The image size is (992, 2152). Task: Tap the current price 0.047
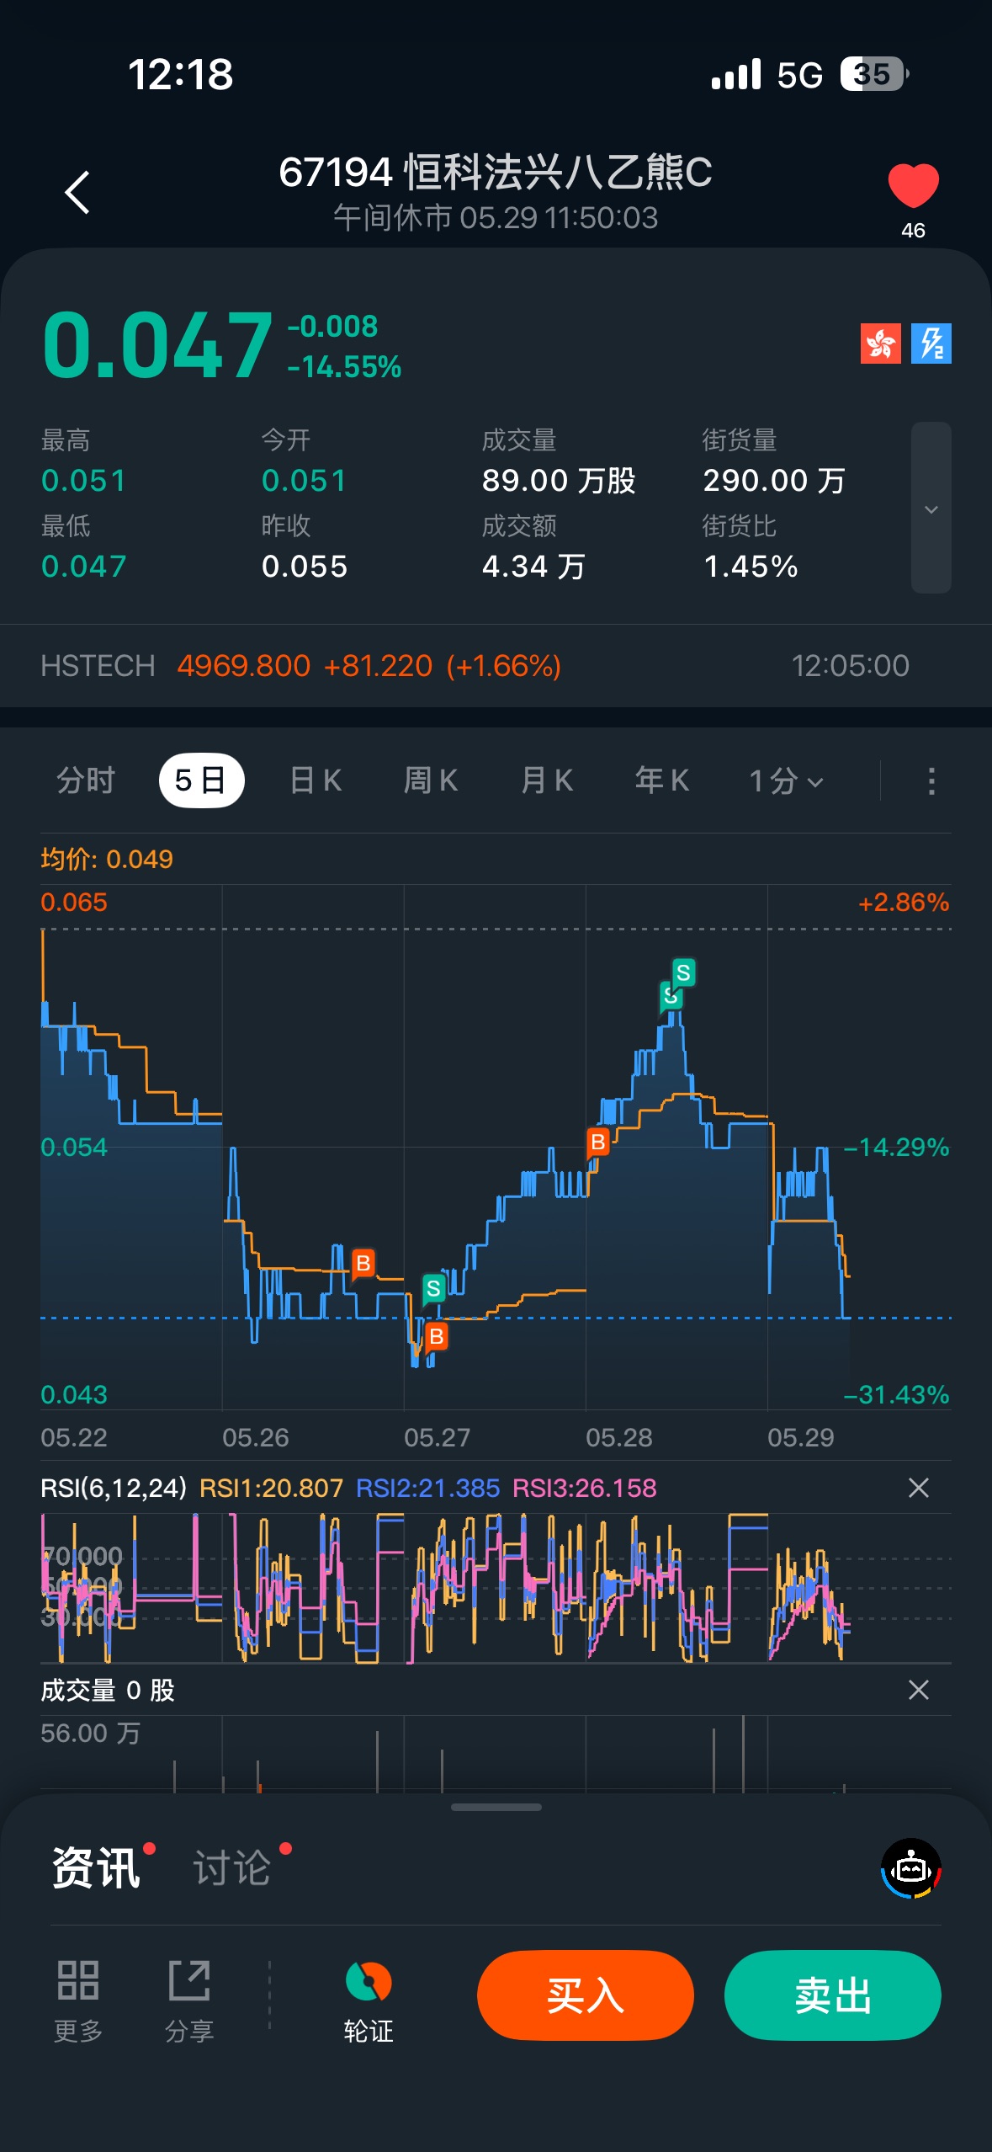(x=158, y=345)
